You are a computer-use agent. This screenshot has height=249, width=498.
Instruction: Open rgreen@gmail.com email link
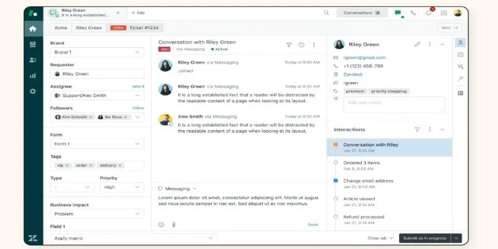[x=364, y=58]
